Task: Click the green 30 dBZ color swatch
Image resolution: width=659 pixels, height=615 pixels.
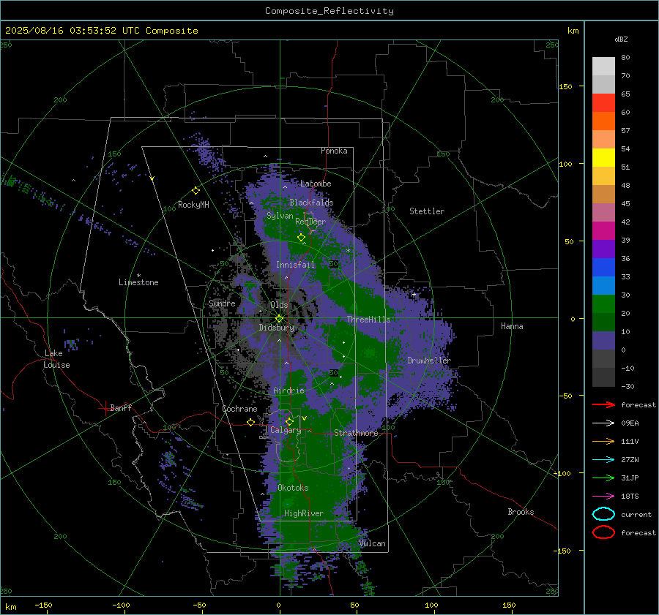Action: pyautogui.click(x=603, y=303)
